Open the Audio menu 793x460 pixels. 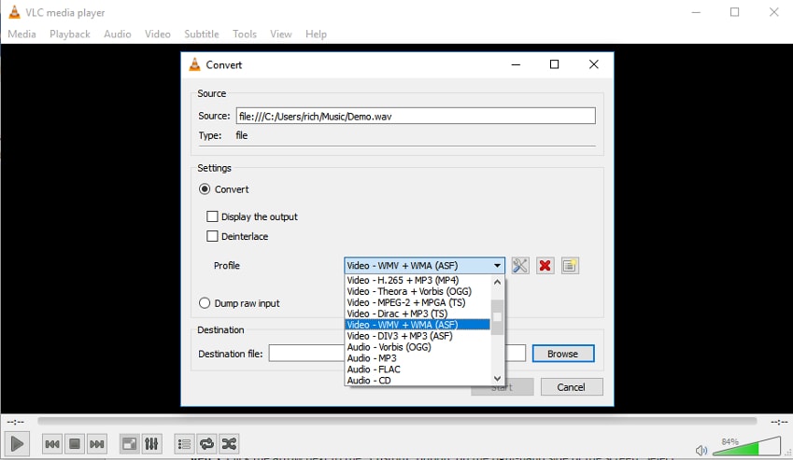tap(118, 34)
